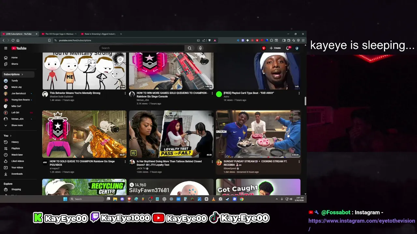417x234 pixels.
Task: Click the Create button
Action: pyautogui.click(x=275, y=48)
